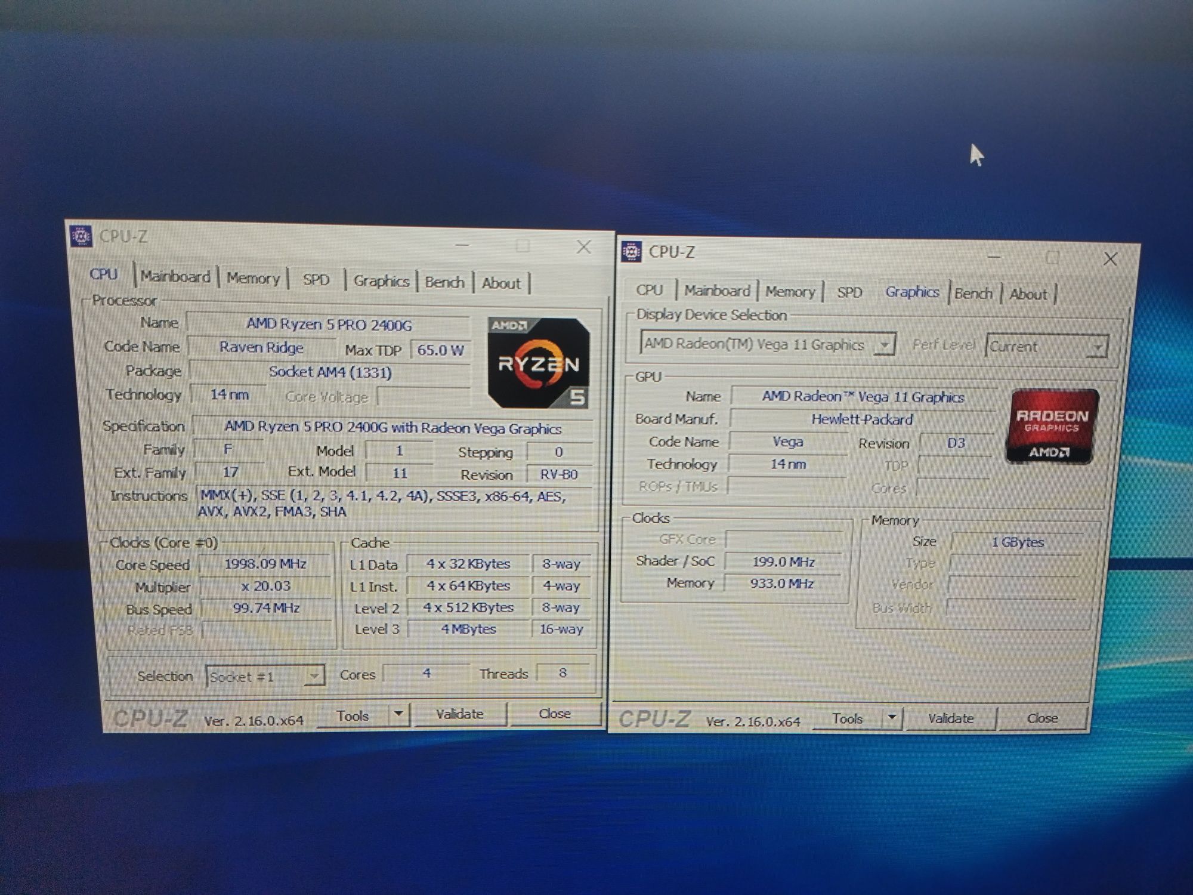This screenshot has height=895, width=1193.
Task: Click CPU-Z app icon in right window title bar
Action: [631, 251]
